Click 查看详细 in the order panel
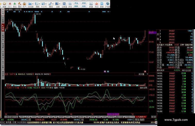This screenshot has height=126, width=195. (x=189, y=45)
